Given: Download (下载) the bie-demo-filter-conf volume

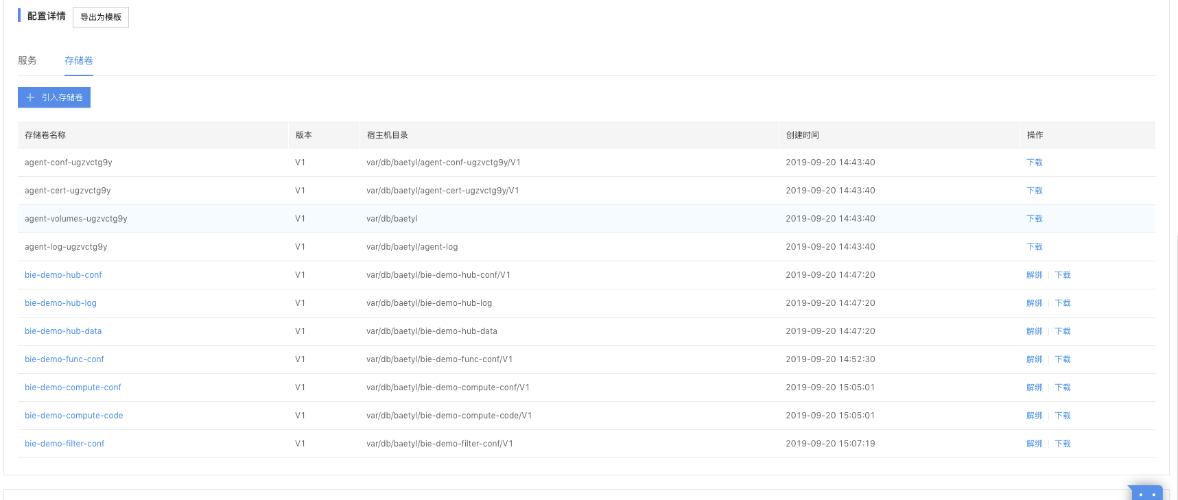Looking at the screenshot, I should pos(1063,444).
